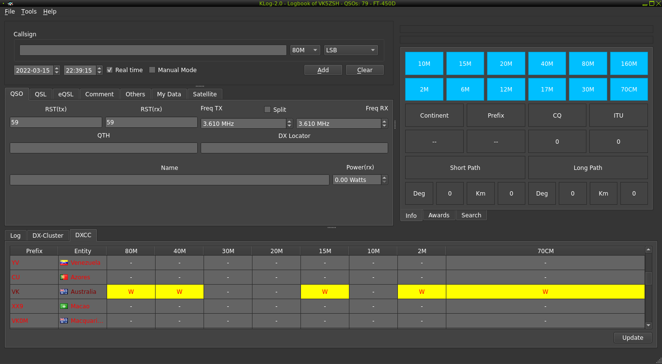Click the 15M band status box
662x364 pixels.
(x=465, y=63)
